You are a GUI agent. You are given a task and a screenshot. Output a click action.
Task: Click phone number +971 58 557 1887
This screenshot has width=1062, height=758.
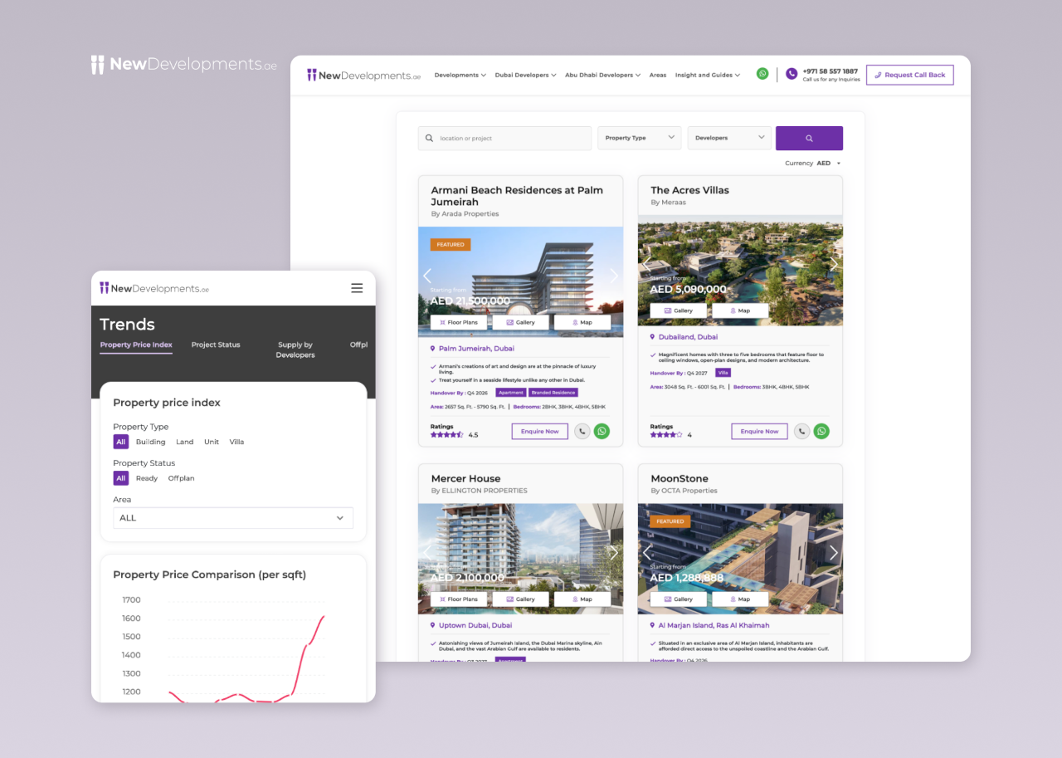point(830,71)
